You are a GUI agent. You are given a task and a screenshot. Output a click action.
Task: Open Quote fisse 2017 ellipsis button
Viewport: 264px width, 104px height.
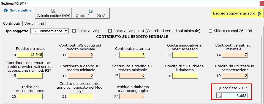point(219,96)
